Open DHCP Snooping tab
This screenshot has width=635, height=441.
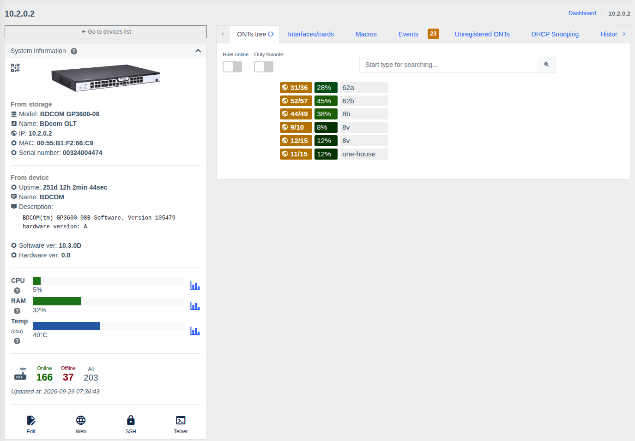point(555,34)
